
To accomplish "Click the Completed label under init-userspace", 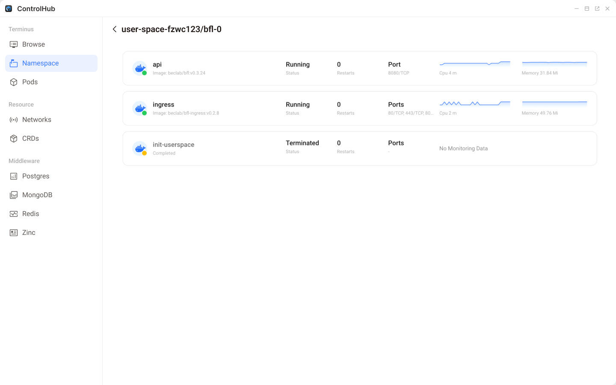I will coord(164,153).
